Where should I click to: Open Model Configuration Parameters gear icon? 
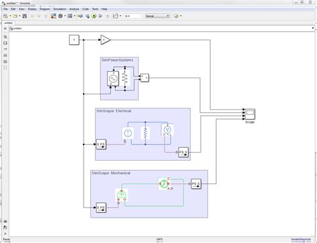[60, 16]
